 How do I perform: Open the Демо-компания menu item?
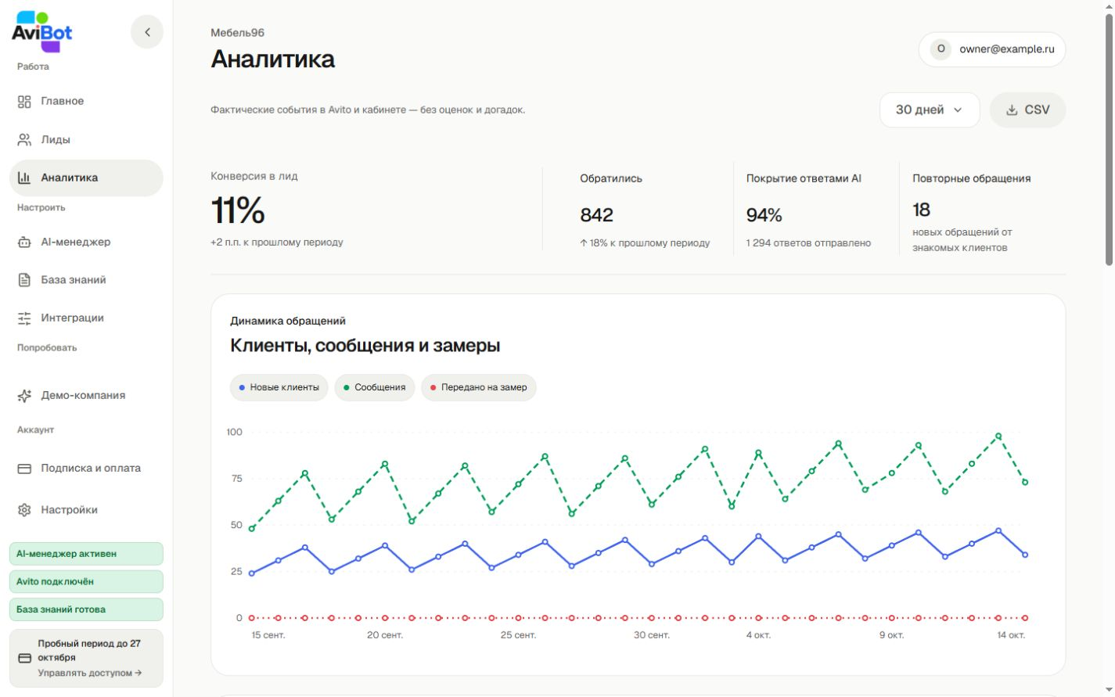(x=86, y=395)
